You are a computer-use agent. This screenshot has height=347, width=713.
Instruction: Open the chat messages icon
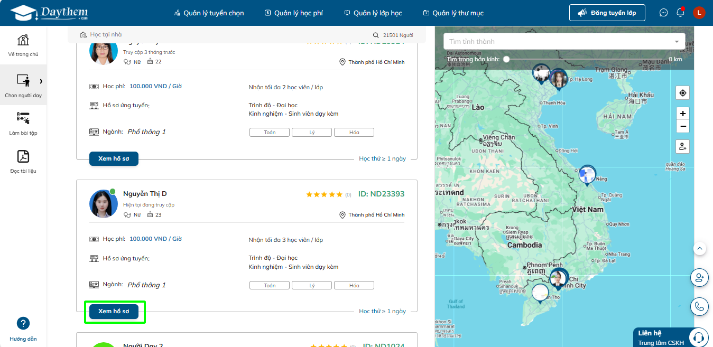(664, 13)
